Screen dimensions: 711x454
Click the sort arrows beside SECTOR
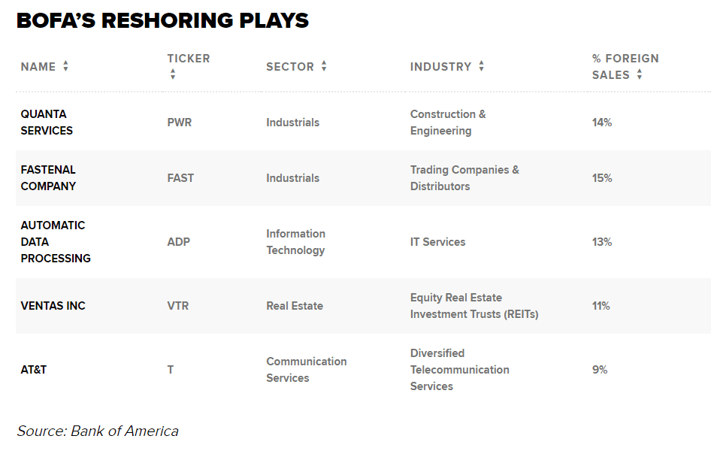coord(324,66)
